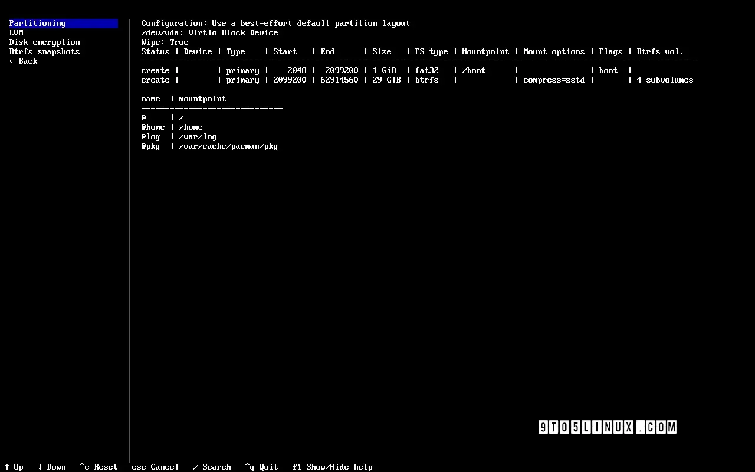Activate the / Search shortcut
755x472 pixels.
[212, 467]
